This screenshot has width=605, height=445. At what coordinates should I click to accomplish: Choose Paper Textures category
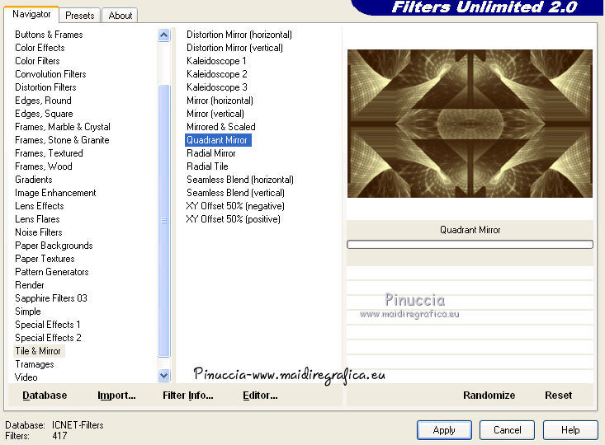45,259
